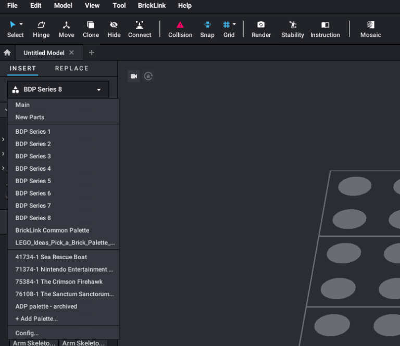Open the Instruction maker
Image resolution: width=400 pixels, height=346 pixels.
(325, 29)
